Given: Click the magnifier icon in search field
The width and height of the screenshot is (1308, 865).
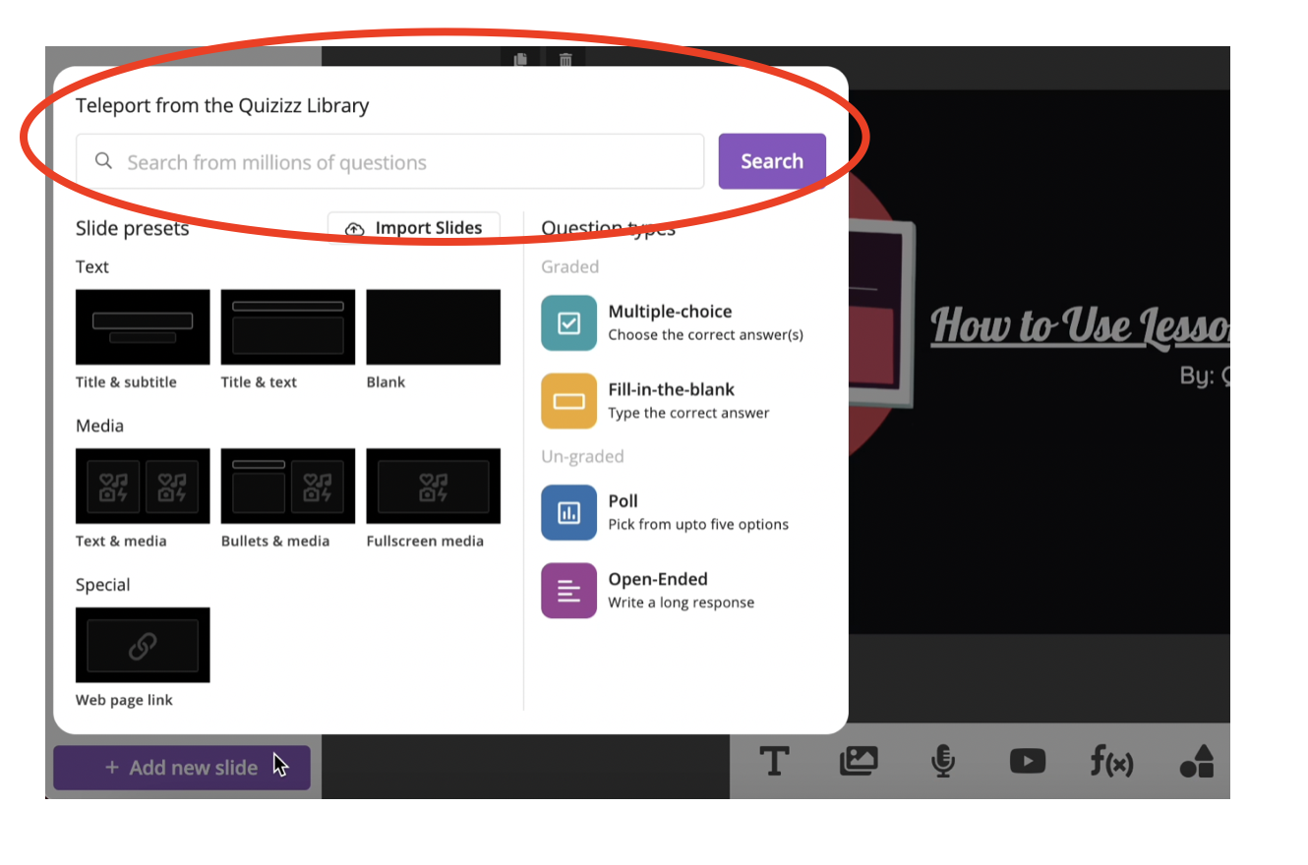Looking at the screenshot, I should click(103, 161).
